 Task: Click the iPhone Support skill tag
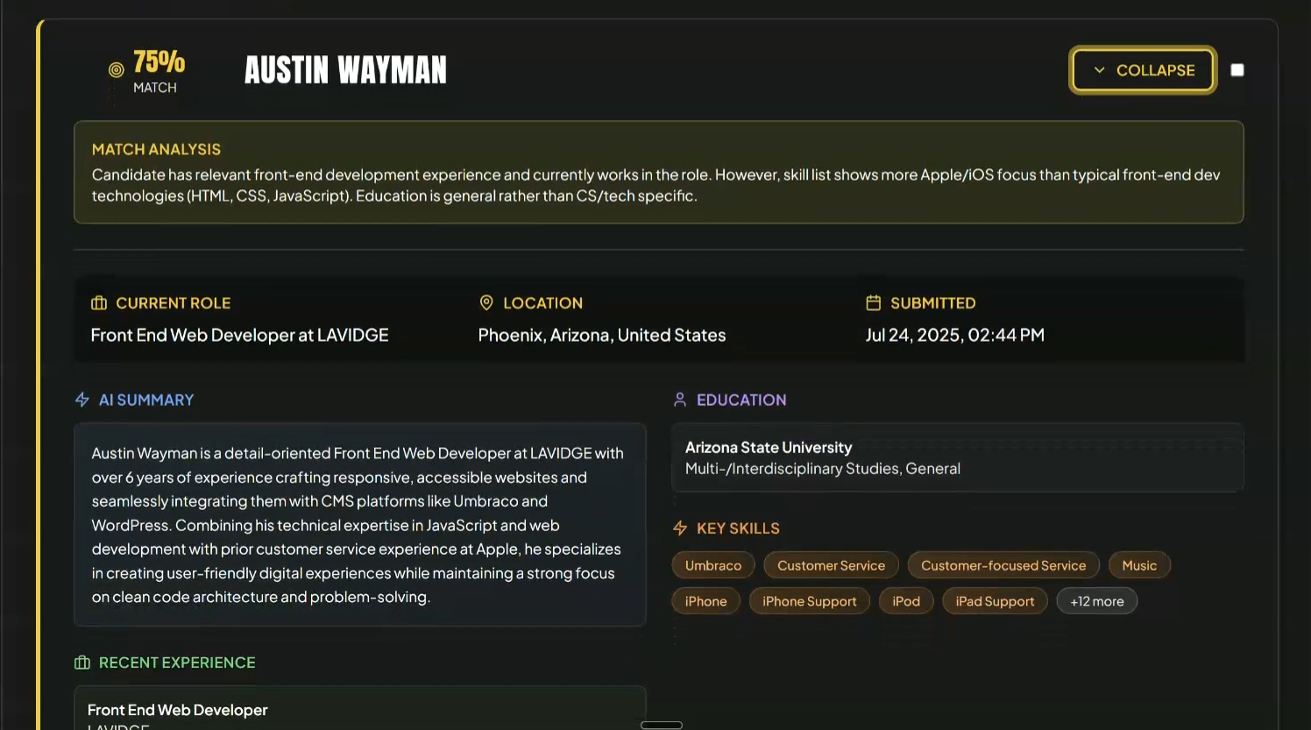(809, 601)
